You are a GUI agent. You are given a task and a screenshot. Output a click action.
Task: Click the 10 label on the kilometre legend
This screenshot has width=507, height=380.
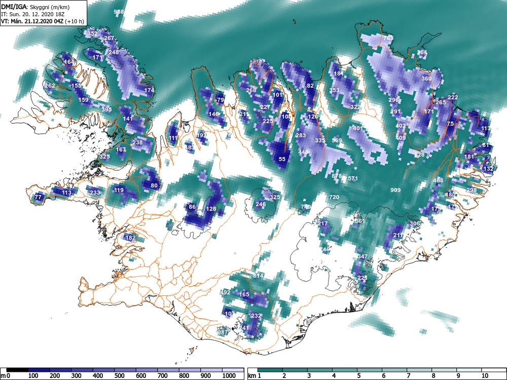484,376
